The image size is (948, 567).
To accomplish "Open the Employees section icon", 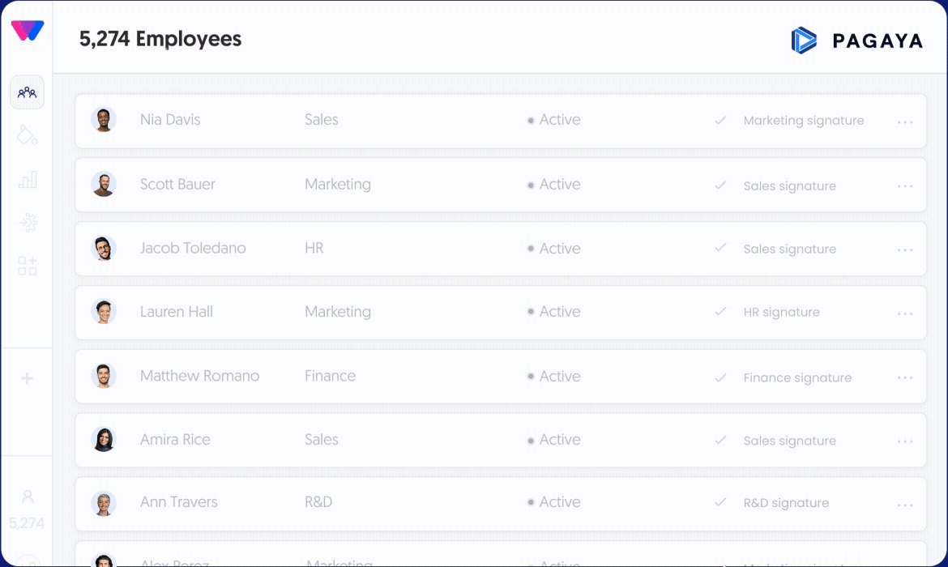I will point(27,92).
